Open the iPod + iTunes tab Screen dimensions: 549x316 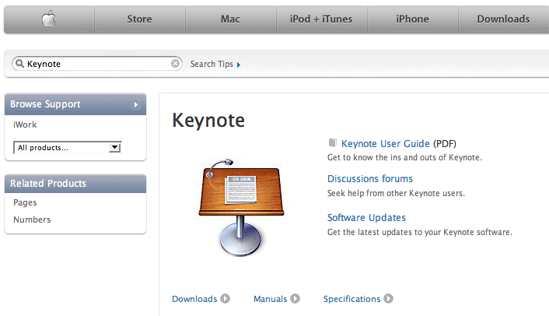point(321,19)
